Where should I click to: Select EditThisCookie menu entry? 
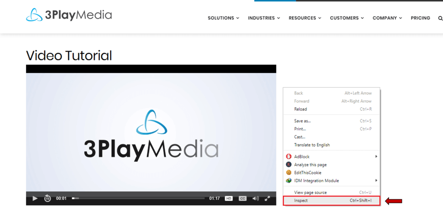332,172
